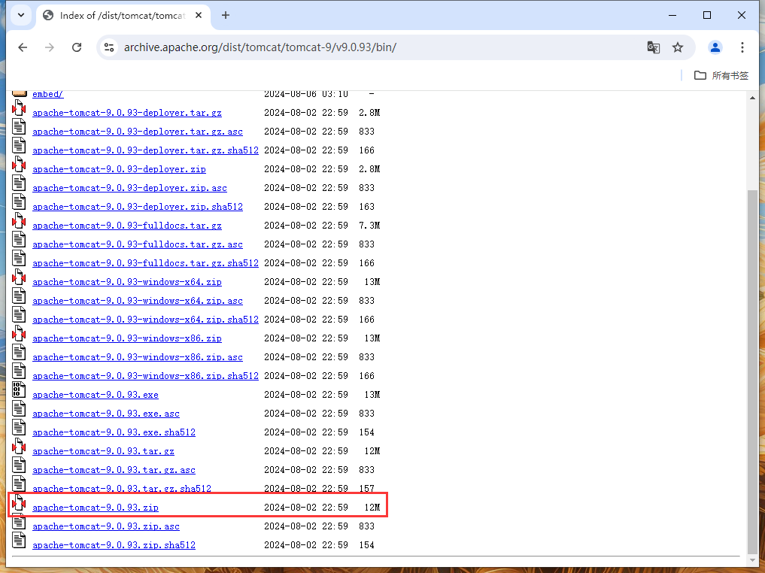Click the archive icon beside windows-x64.zip
The height and width of the screenshot is (573, 765).
tap(19, 277)
